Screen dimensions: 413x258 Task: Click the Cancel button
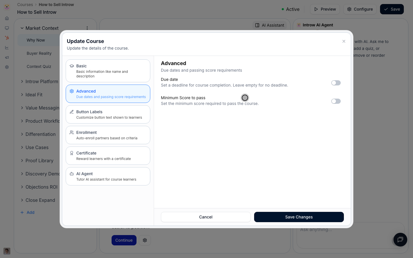click(x=206, y=217)
